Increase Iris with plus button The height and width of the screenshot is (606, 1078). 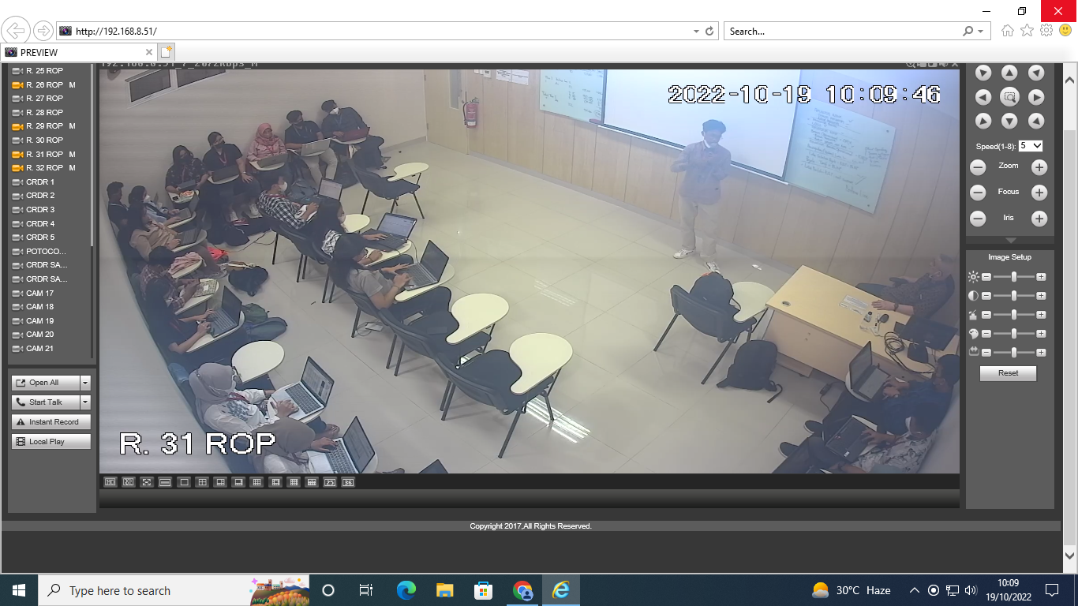click(1039, 219)
